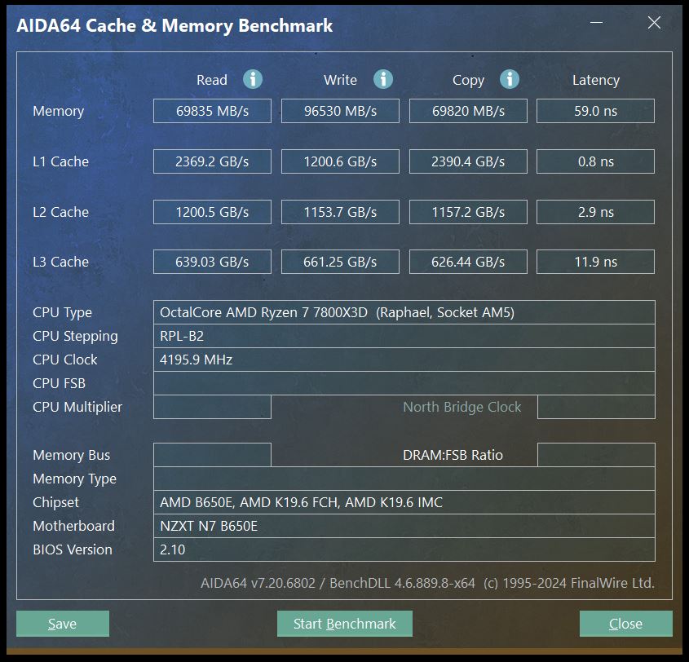689x662 pixels.
Task: Click the Chipset value AMD B650E
Action: pos(404,502)
